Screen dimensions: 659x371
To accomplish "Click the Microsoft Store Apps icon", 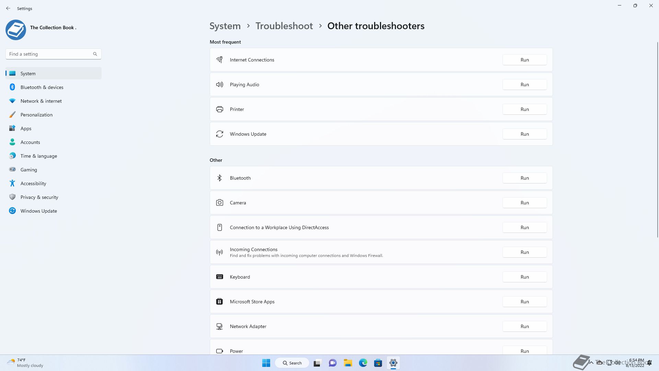I will point(220,302).
